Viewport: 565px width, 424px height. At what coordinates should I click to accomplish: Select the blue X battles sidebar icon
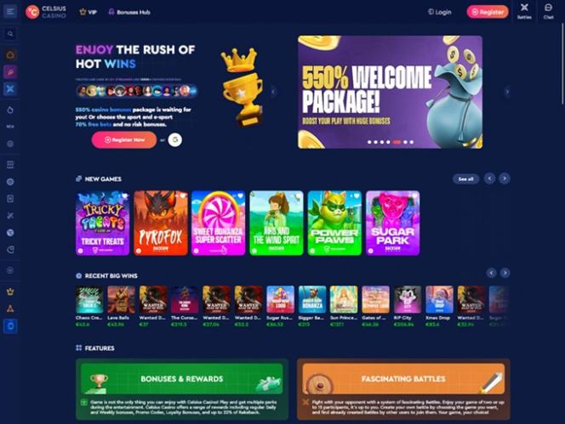(10, 89)
